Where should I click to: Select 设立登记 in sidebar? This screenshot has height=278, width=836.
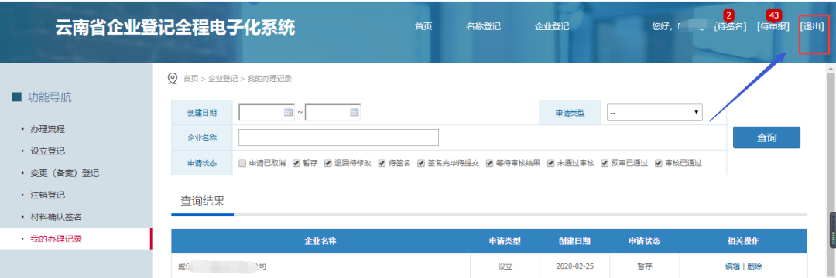click(47, 151)
